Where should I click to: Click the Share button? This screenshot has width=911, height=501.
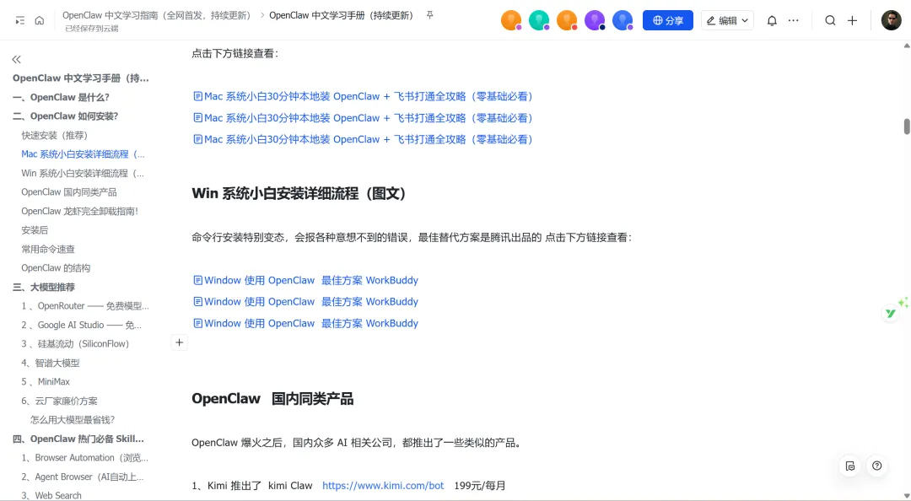tap(667, 20)
